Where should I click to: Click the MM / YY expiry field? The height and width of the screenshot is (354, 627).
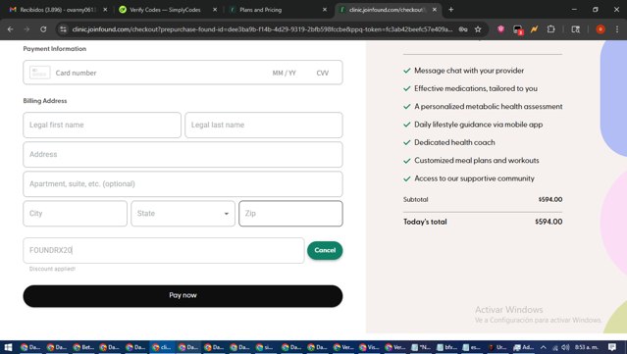click(x=285, y=74)
